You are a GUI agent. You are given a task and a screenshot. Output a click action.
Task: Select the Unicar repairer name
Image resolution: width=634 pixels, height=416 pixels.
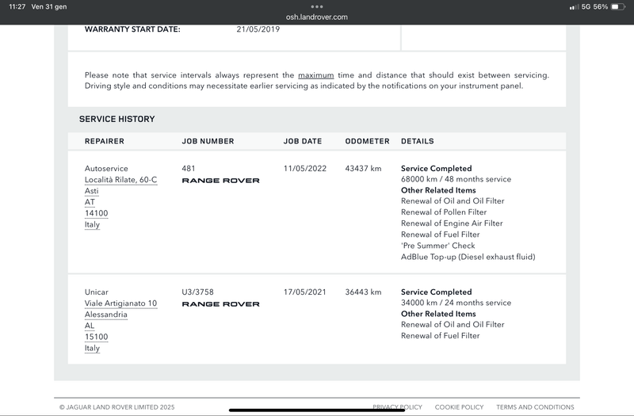[x=96, y=292]
